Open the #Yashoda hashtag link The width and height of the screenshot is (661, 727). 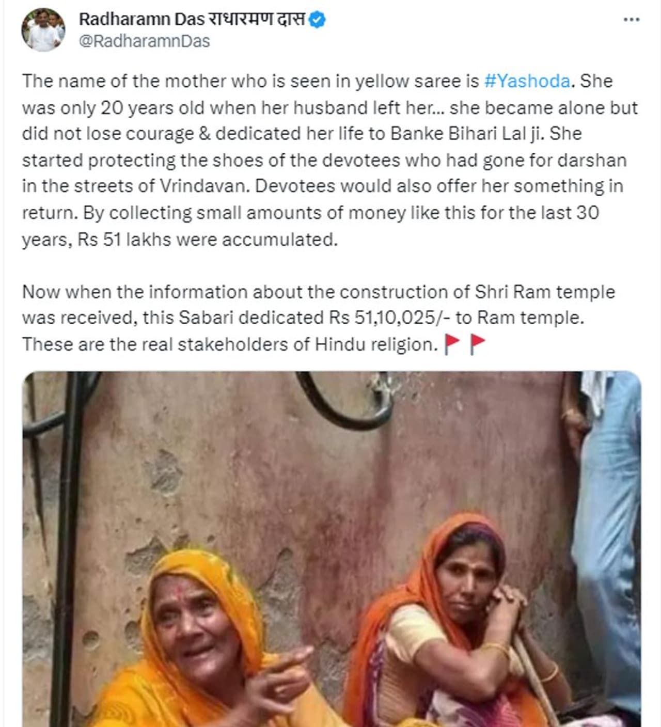[x=527, y=81]
